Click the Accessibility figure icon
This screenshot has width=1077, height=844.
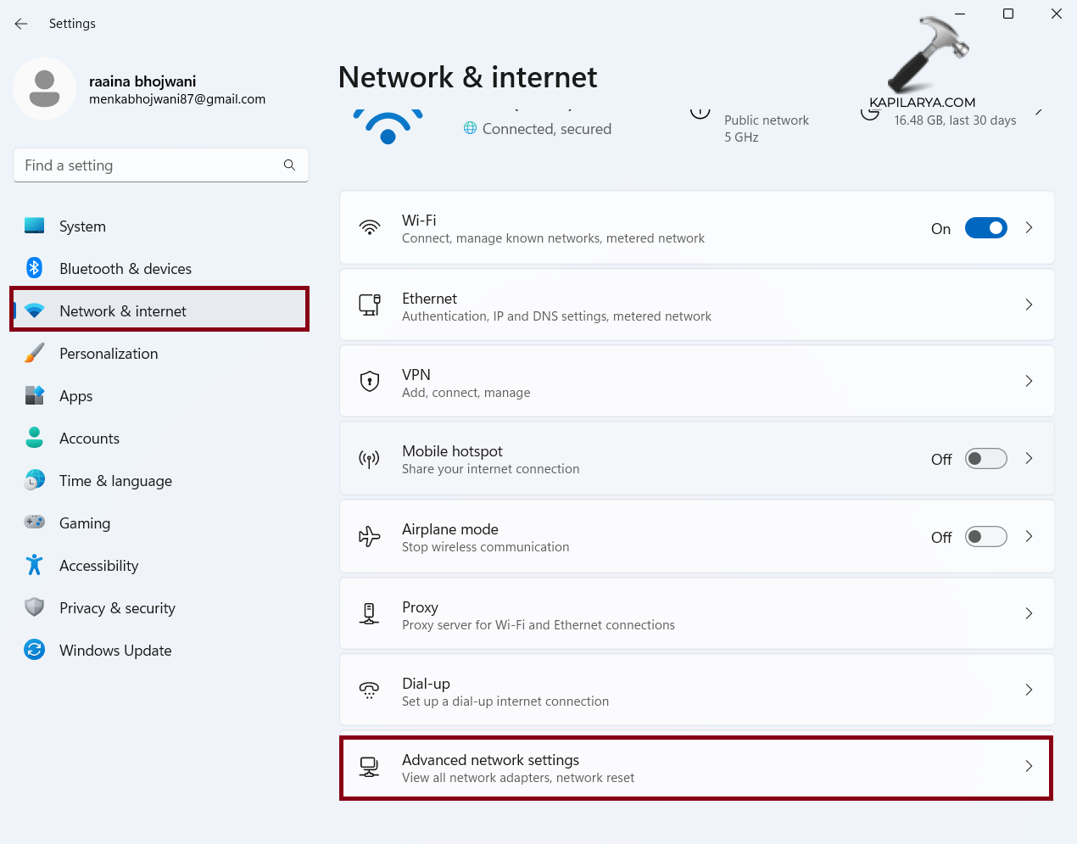coord(34,565)
